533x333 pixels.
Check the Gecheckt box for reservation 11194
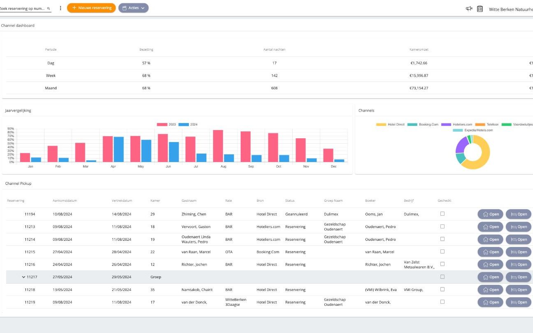442,214
